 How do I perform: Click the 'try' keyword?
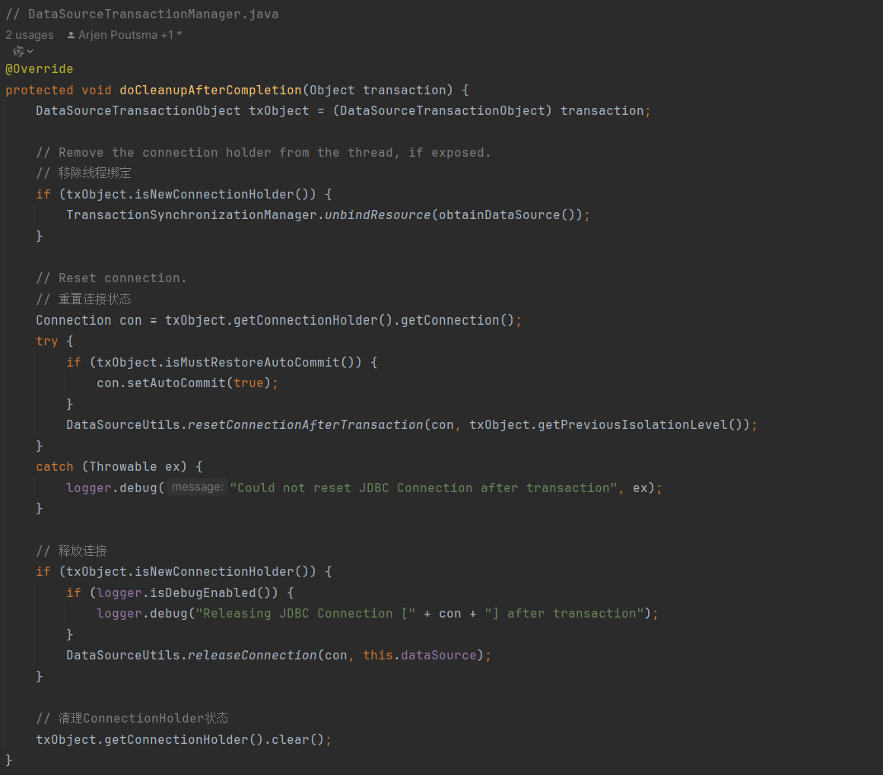(46, 341)
